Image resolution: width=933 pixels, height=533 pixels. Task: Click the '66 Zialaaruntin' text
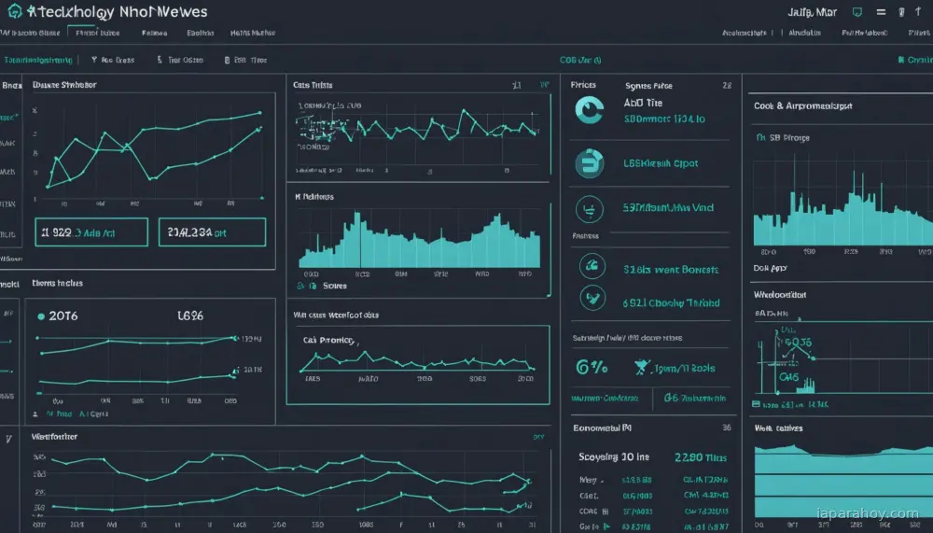[x=694, y=398]
